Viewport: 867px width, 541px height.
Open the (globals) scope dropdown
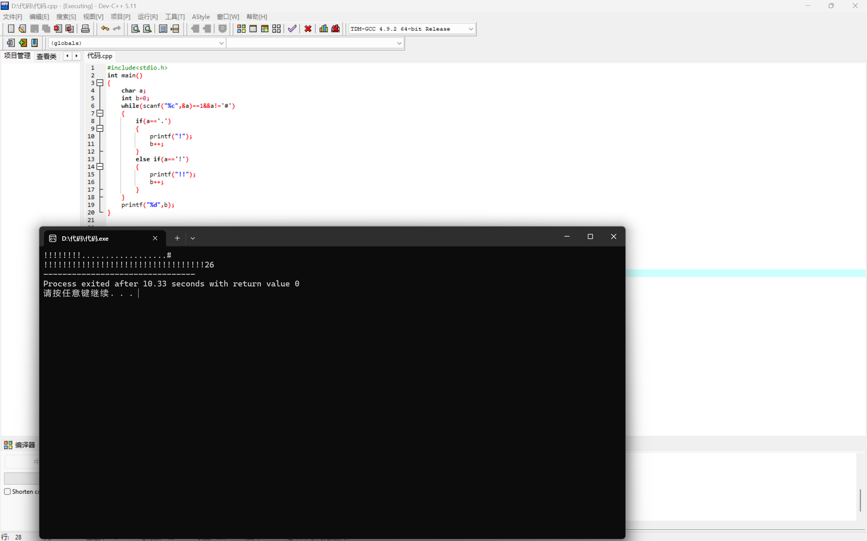221,43
